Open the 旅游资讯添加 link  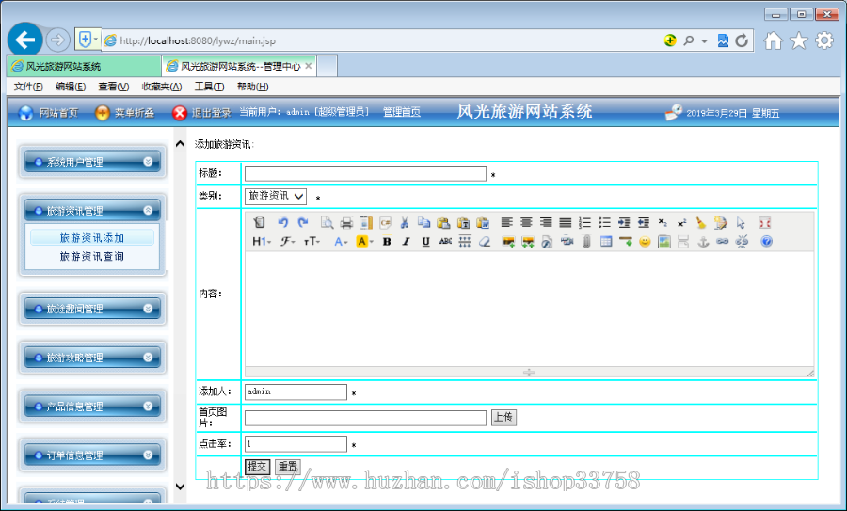(x=92, y=238)
